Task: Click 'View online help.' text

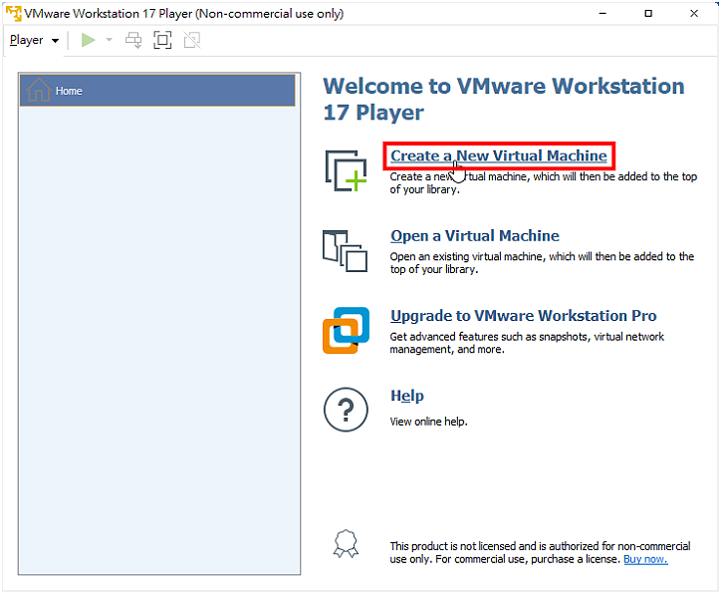Action: pos(428,422)
